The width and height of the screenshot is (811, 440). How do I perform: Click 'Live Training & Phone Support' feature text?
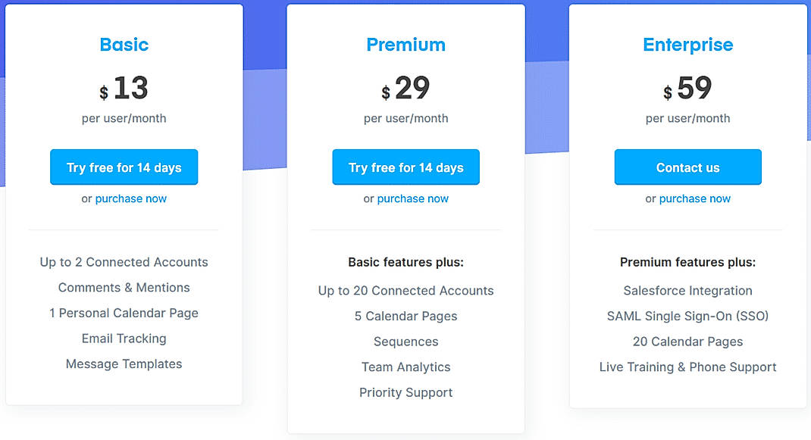click(687, 367)
